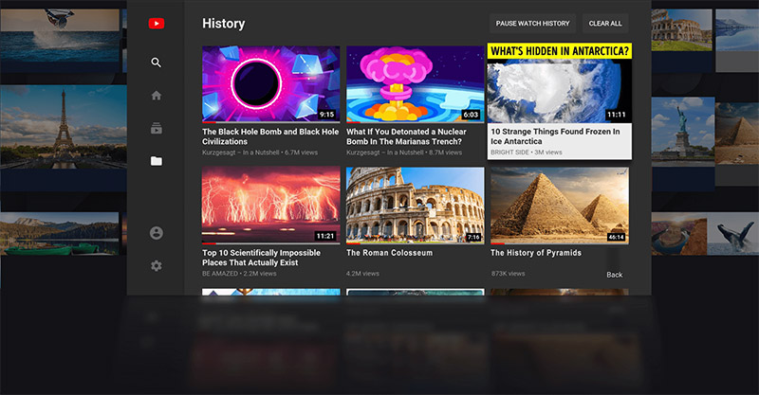This screenshot has height=395, width=759.
Task: Click the Back link
Action: 615,275
